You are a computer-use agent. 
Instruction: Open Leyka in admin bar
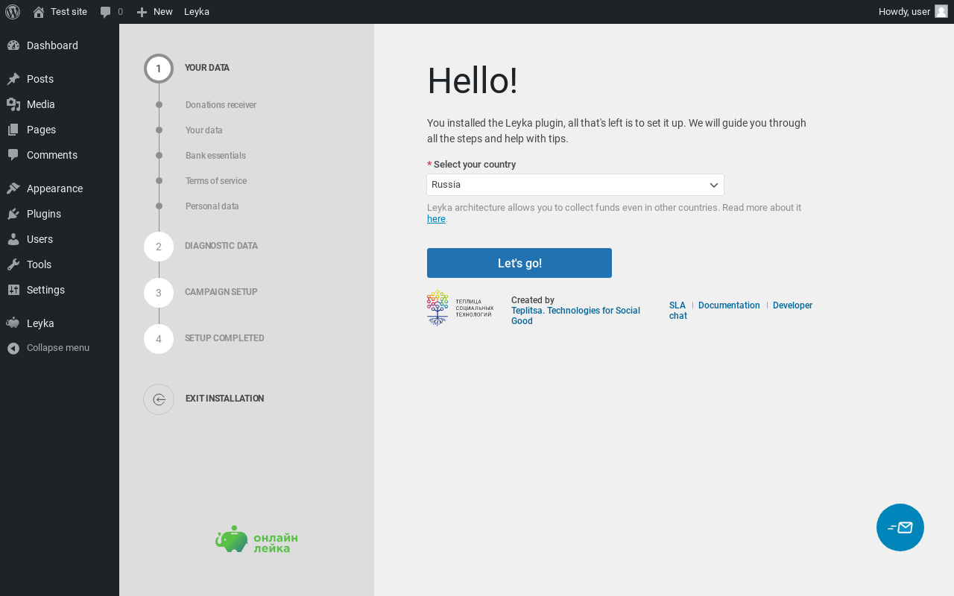[197, 12]
